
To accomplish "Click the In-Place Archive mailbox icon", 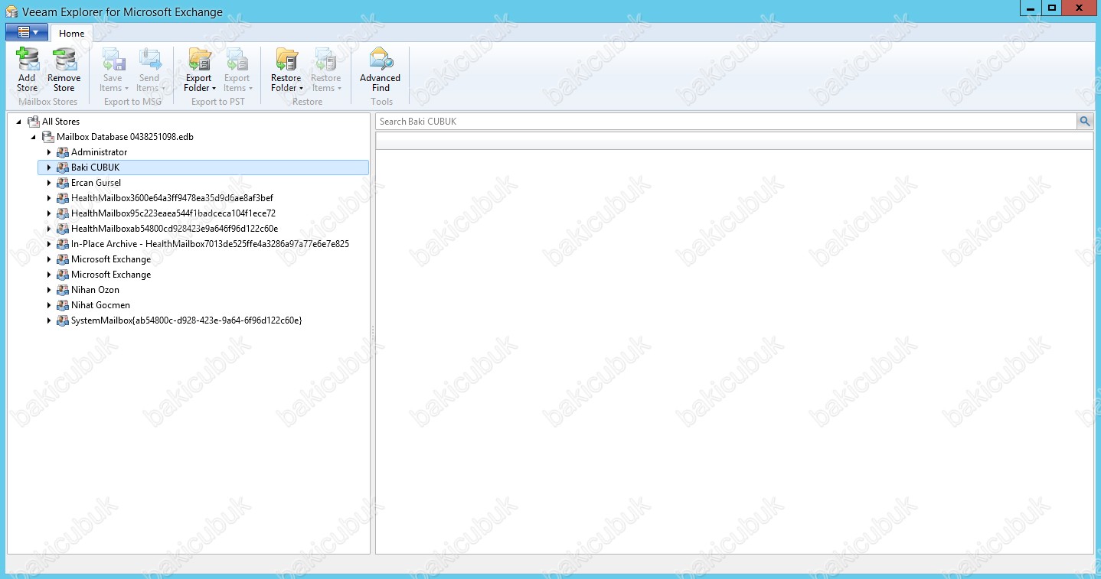I will [x=63, y=244].
